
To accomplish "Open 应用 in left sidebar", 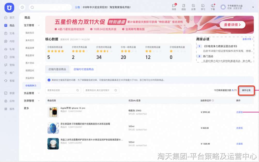I will point(10,101).
